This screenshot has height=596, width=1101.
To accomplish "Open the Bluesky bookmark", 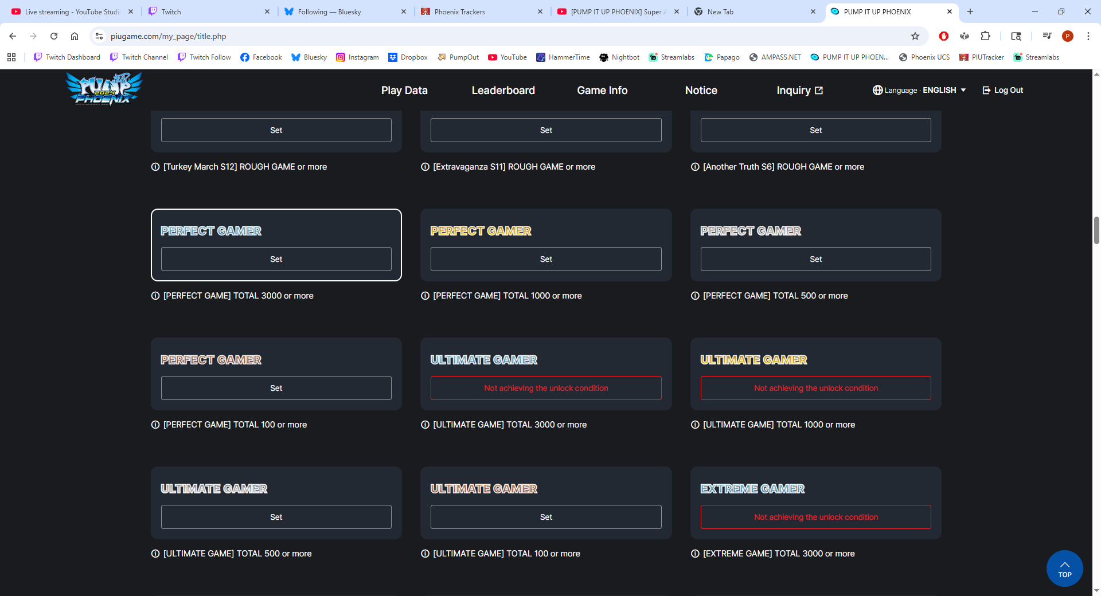I will pos(309,57).
